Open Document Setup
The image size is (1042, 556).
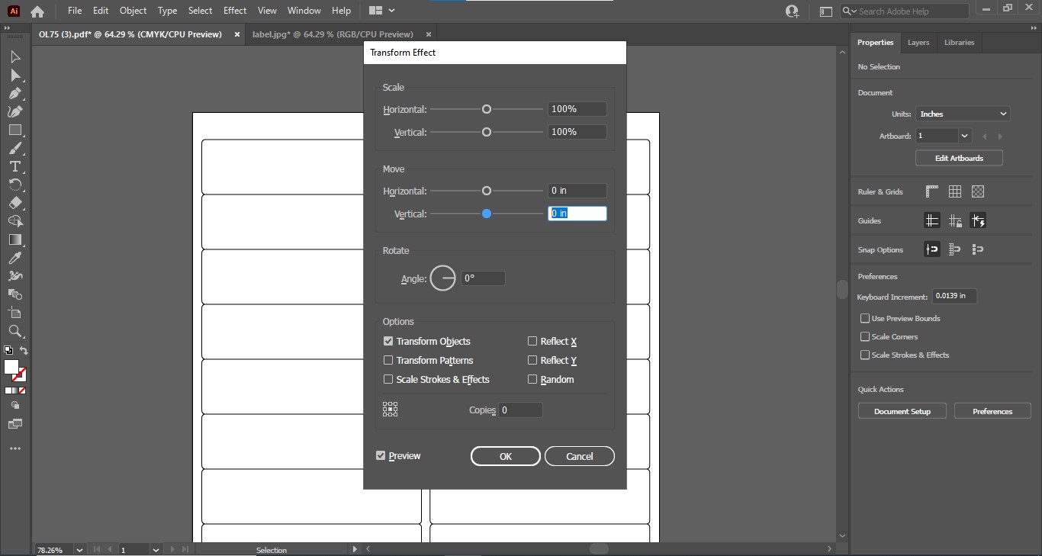pyautogui.click(x=902, y=411)
